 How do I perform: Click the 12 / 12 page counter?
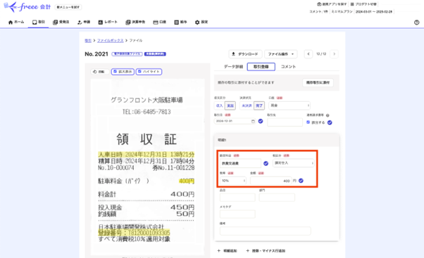321,54
